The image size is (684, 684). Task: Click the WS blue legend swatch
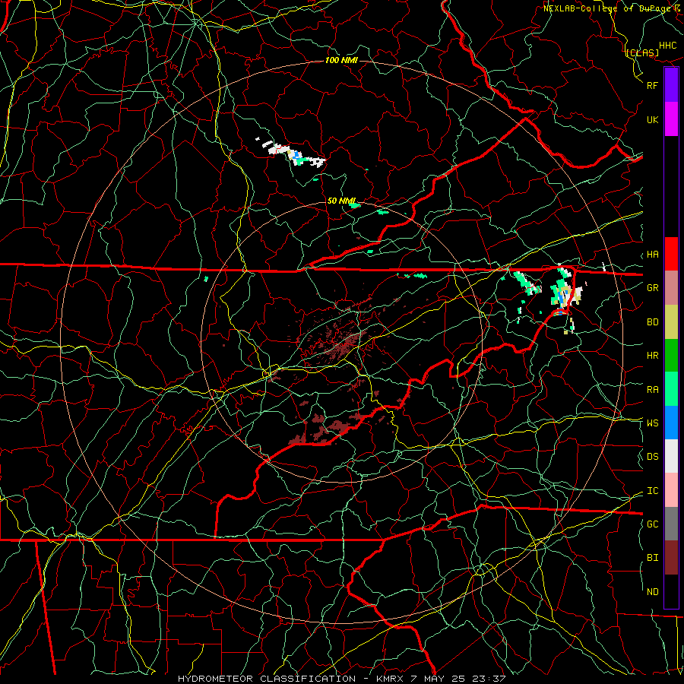click(671, 423)
